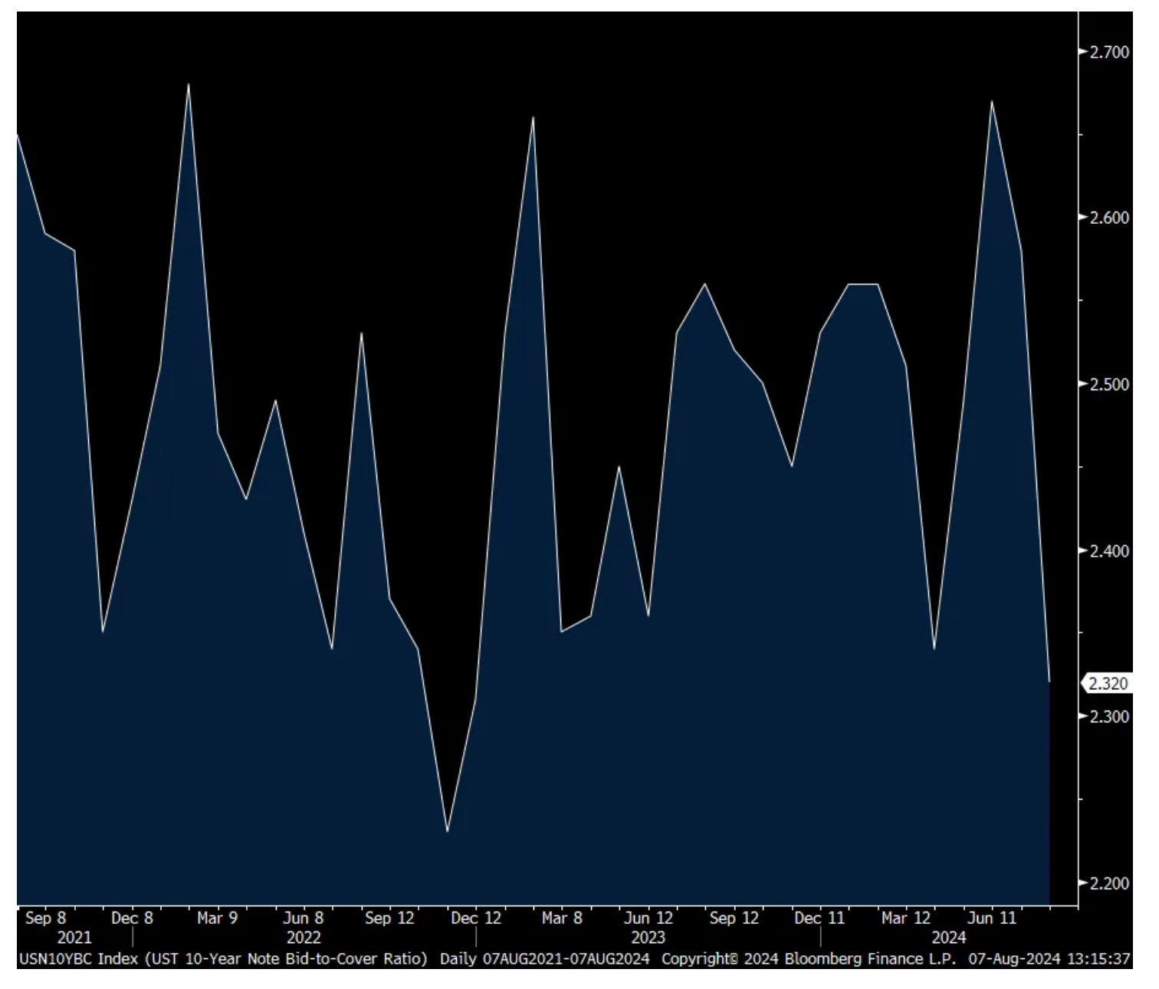Select the Jun 8 date marker
The height and width of the screenshot is (989, 1159).
[x=304, y=918]
